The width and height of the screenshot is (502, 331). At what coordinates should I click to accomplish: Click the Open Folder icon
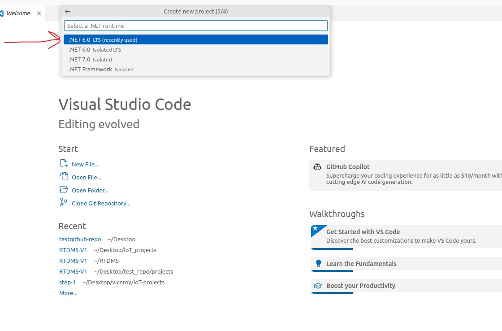click(x=64, y=189)
